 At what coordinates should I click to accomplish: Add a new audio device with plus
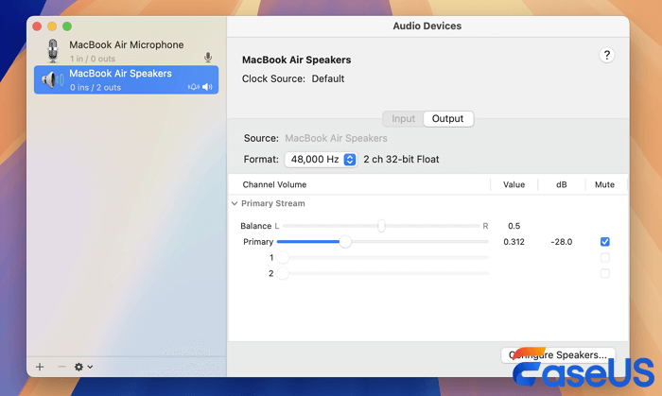[40, 367]
